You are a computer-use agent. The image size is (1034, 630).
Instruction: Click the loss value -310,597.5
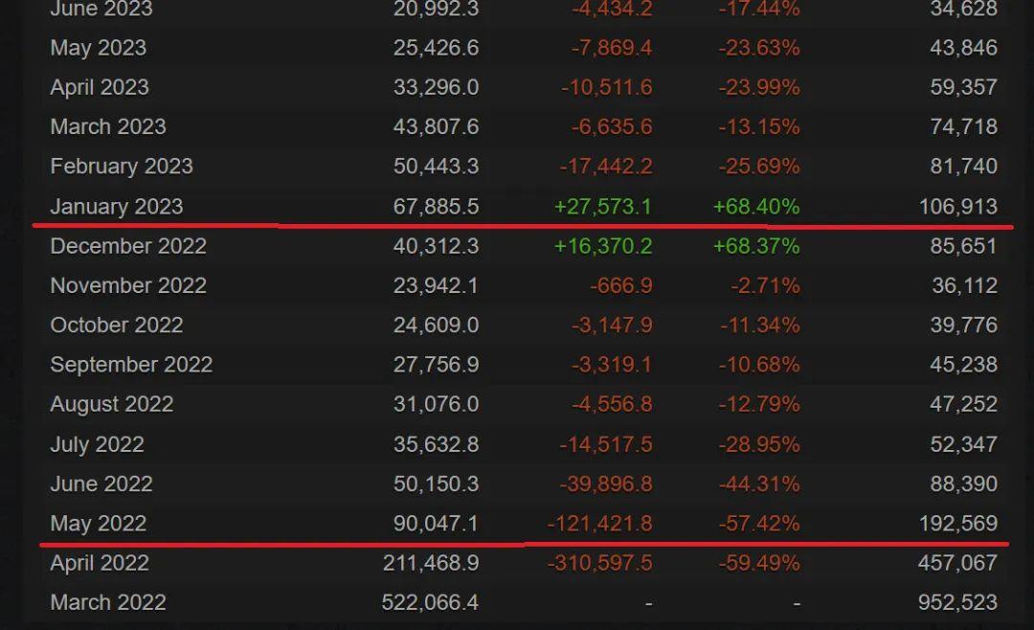[600, 563]
